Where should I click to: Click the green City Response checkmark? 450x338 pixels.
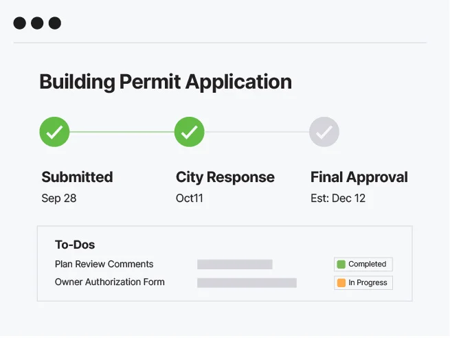pyautogui.click(x=189, y=132)
